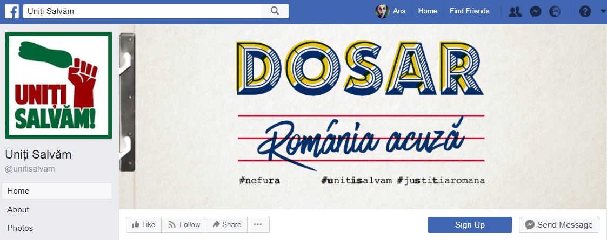Click the Facebook logo icon
607x240 pixels.
(11, 11)
